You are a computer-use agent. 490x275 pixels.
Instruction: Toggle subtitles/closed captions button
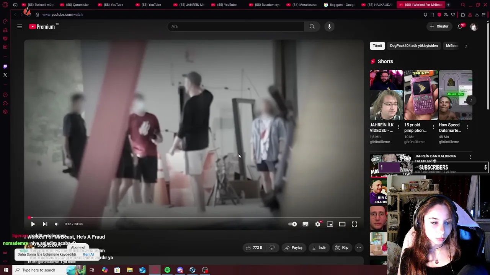tap(305, 224)
